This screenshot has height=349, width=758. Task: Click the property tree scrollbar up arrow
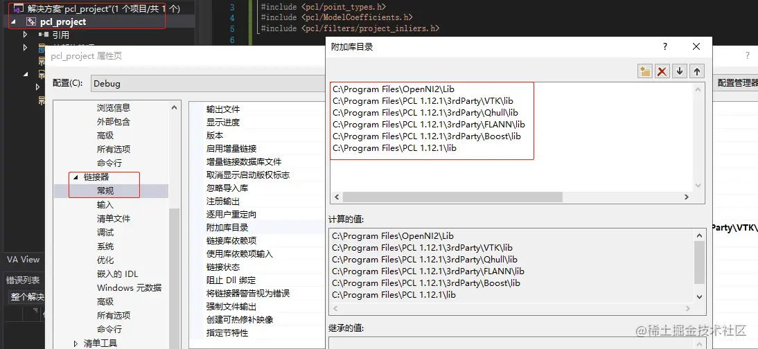tap(174, 107)
